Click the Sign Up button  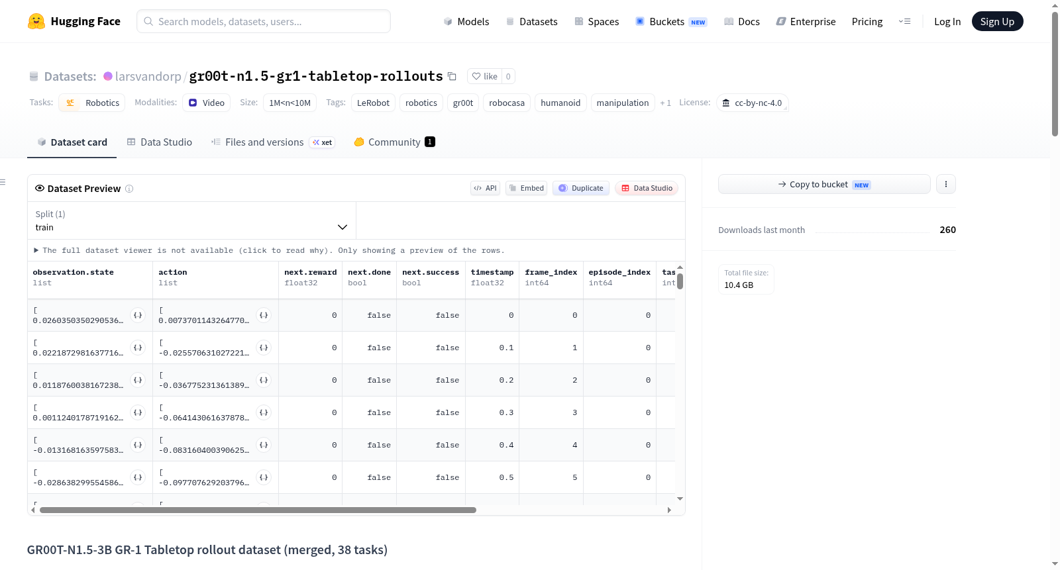[997, 21]
